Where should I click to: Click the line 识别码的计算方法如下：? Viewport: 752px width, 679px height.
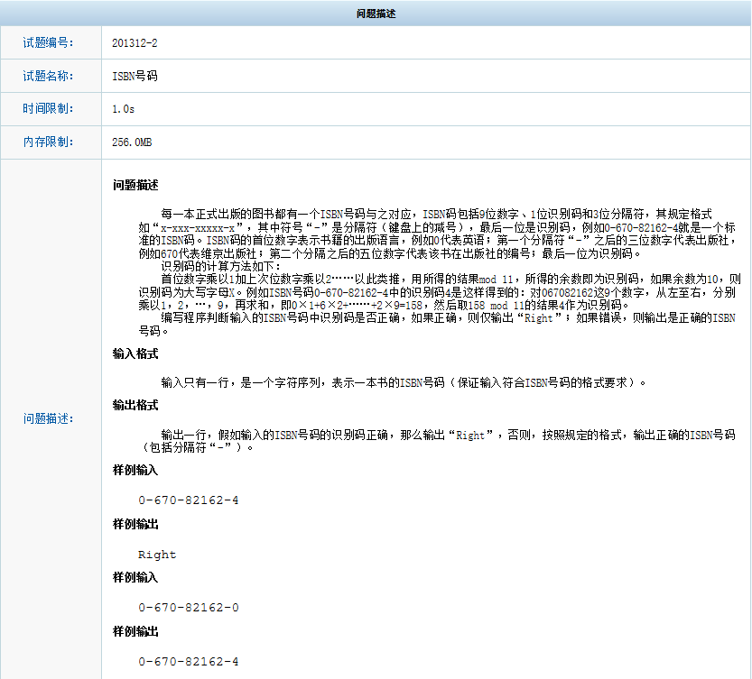220,266
